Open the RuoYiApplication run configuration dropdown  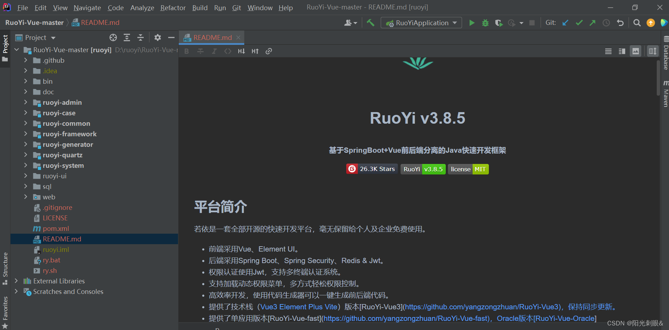pyautogui.click(x=422, y=23)
